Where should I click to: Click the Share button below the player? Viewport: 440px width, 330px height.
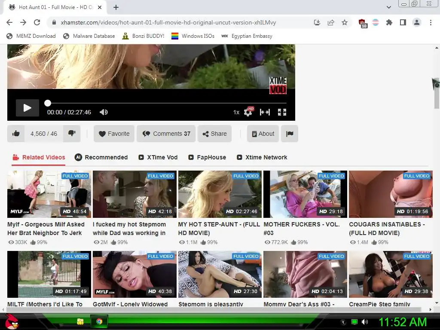tap(215, 134)
